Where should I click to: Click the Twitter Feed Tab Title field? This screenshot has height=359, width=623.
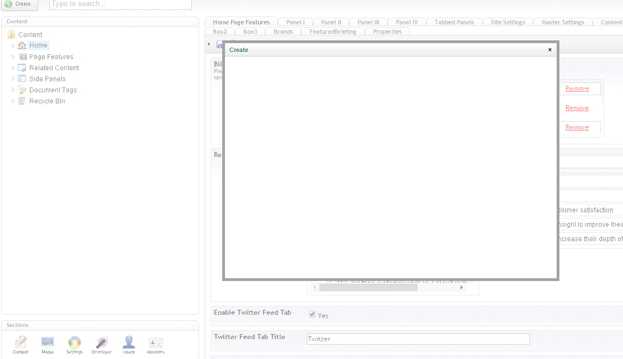[418, 339]
